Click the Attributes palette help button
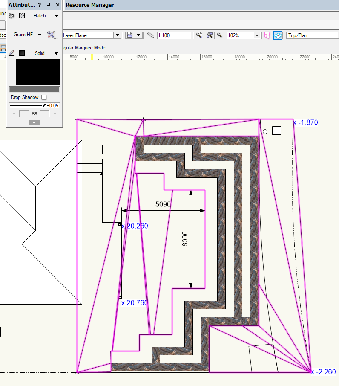The height and width of the screenshot is (386, 339). pyautogui.click(x=40, y=5)
